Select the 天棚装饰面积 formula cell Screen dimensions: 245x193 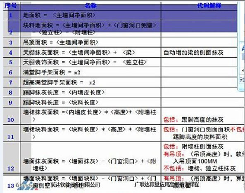pyautogui.click(x=90, y=62)
